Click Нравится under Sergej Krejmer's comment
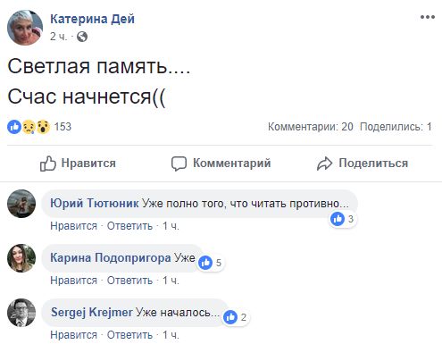 click(74, 335)
